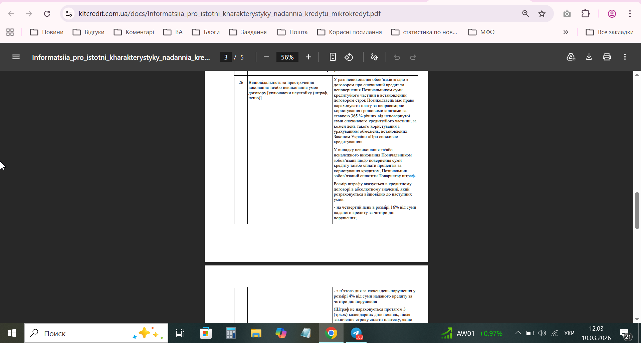Screen dimensions: 641x343
Task: View site information icon in address bar
Action: 69,14
